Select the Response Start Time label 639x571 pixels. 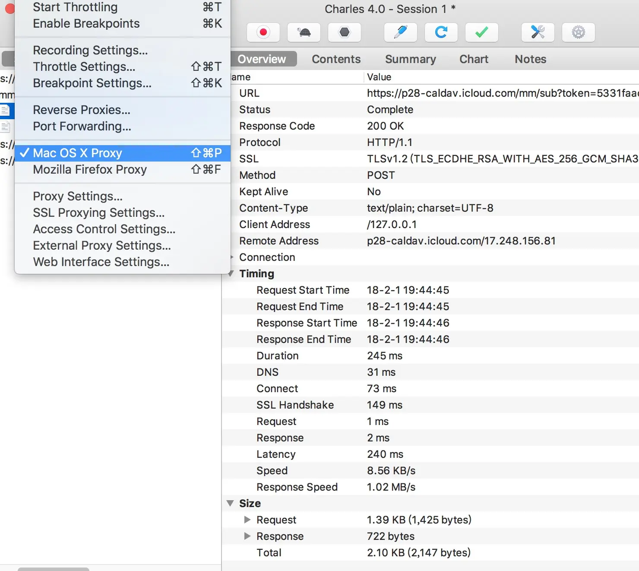(307, 323)
